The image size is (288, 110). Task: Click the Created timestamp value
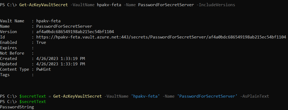tap(61, 59)
